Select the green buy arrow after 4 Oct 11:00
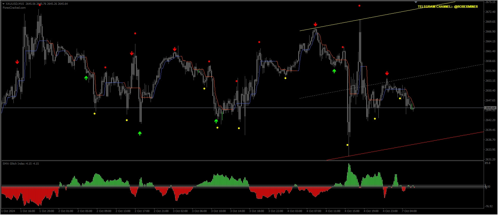 [334, 71]
